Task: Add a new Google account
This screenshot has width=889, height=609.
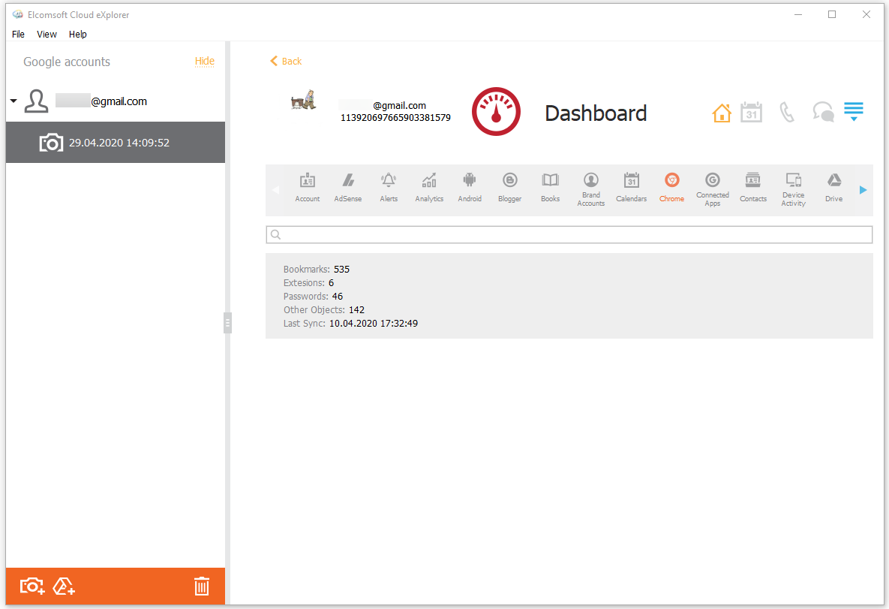Action: point(64,586)
